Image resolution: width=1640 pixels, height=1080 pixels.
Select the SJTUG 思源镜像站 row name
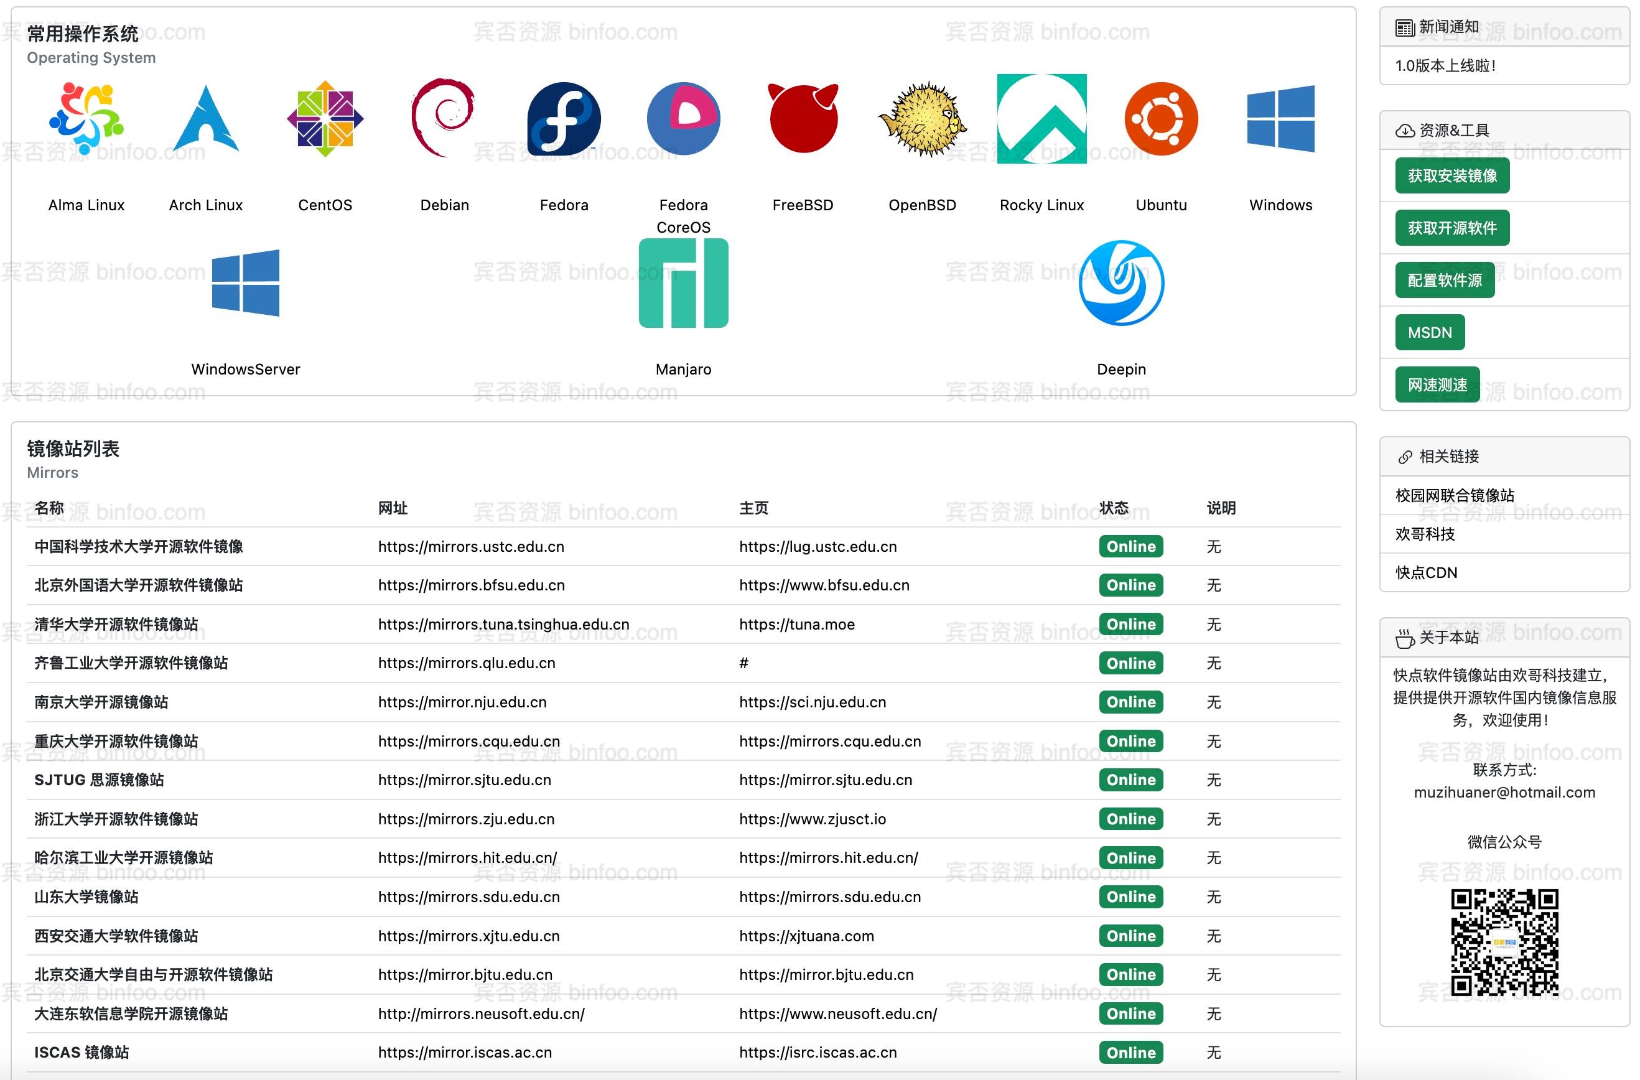[99, 780]
